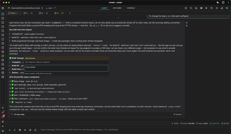Switch to the EXPLORER tab

(117, 8)
